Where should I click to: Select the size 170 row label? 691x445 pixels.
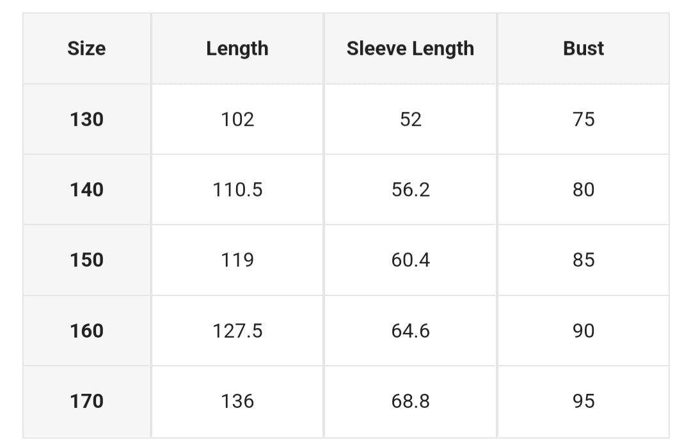pyautogui.click(x=86, y=402)
